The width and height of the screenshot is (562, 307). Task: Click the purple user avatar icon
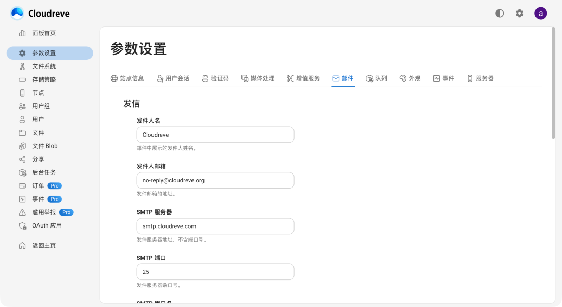pyautogui.click(x=541, y=13)
